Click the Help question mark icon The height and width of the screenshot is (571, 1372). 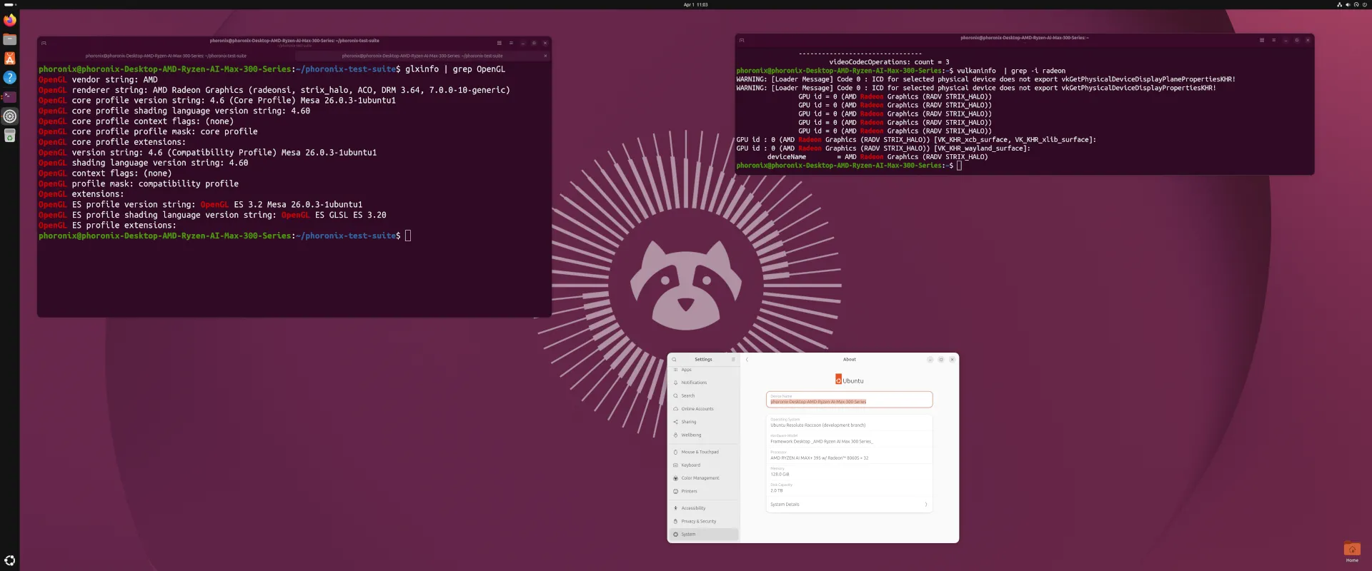pyautogui.click(x=10, y=77)
